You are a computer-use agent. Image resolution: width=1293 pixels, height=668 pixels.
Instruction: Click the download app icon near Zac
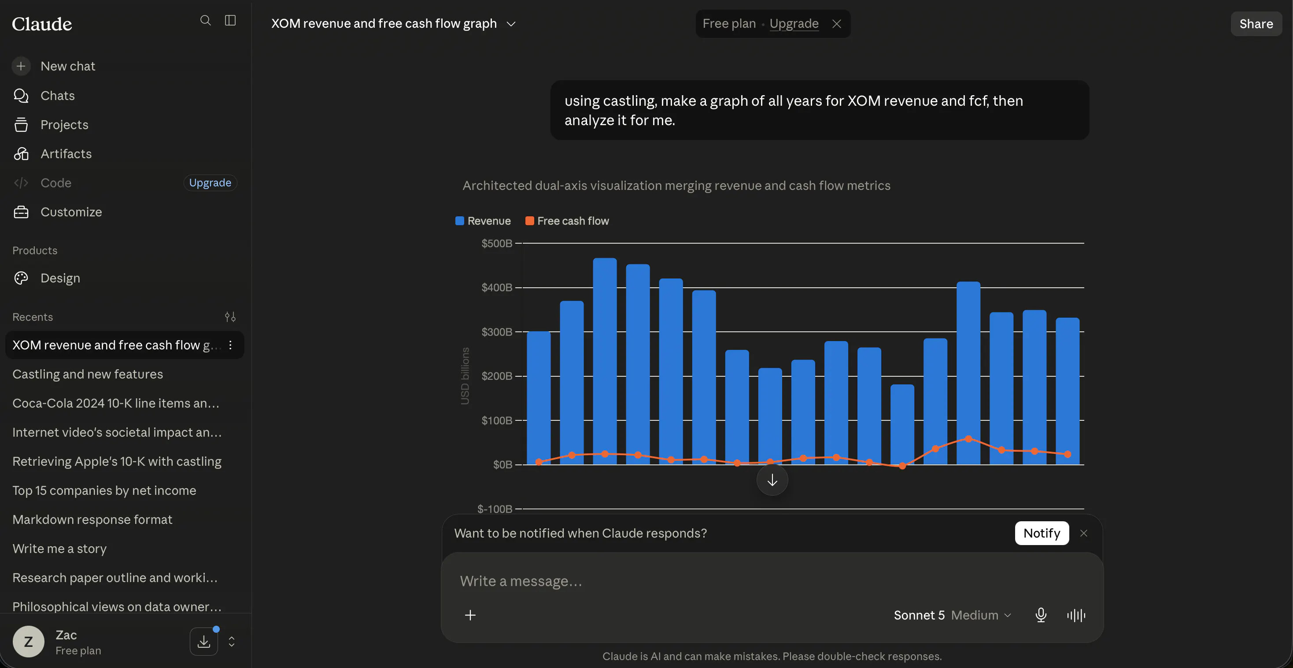(204, 642)
